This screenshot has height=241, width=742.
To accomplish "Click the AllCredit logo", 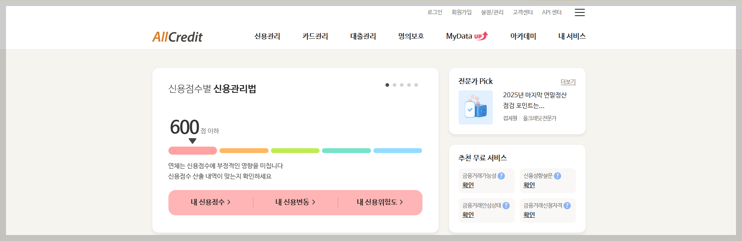I will tap(177, 37).
